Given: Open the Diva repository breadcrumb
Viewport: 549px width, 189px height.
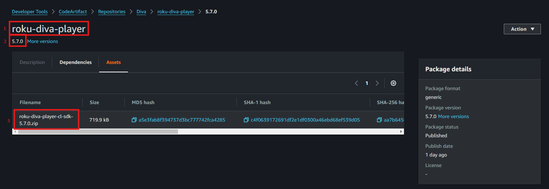Looking at the screenshot, I should coord(142,12).
